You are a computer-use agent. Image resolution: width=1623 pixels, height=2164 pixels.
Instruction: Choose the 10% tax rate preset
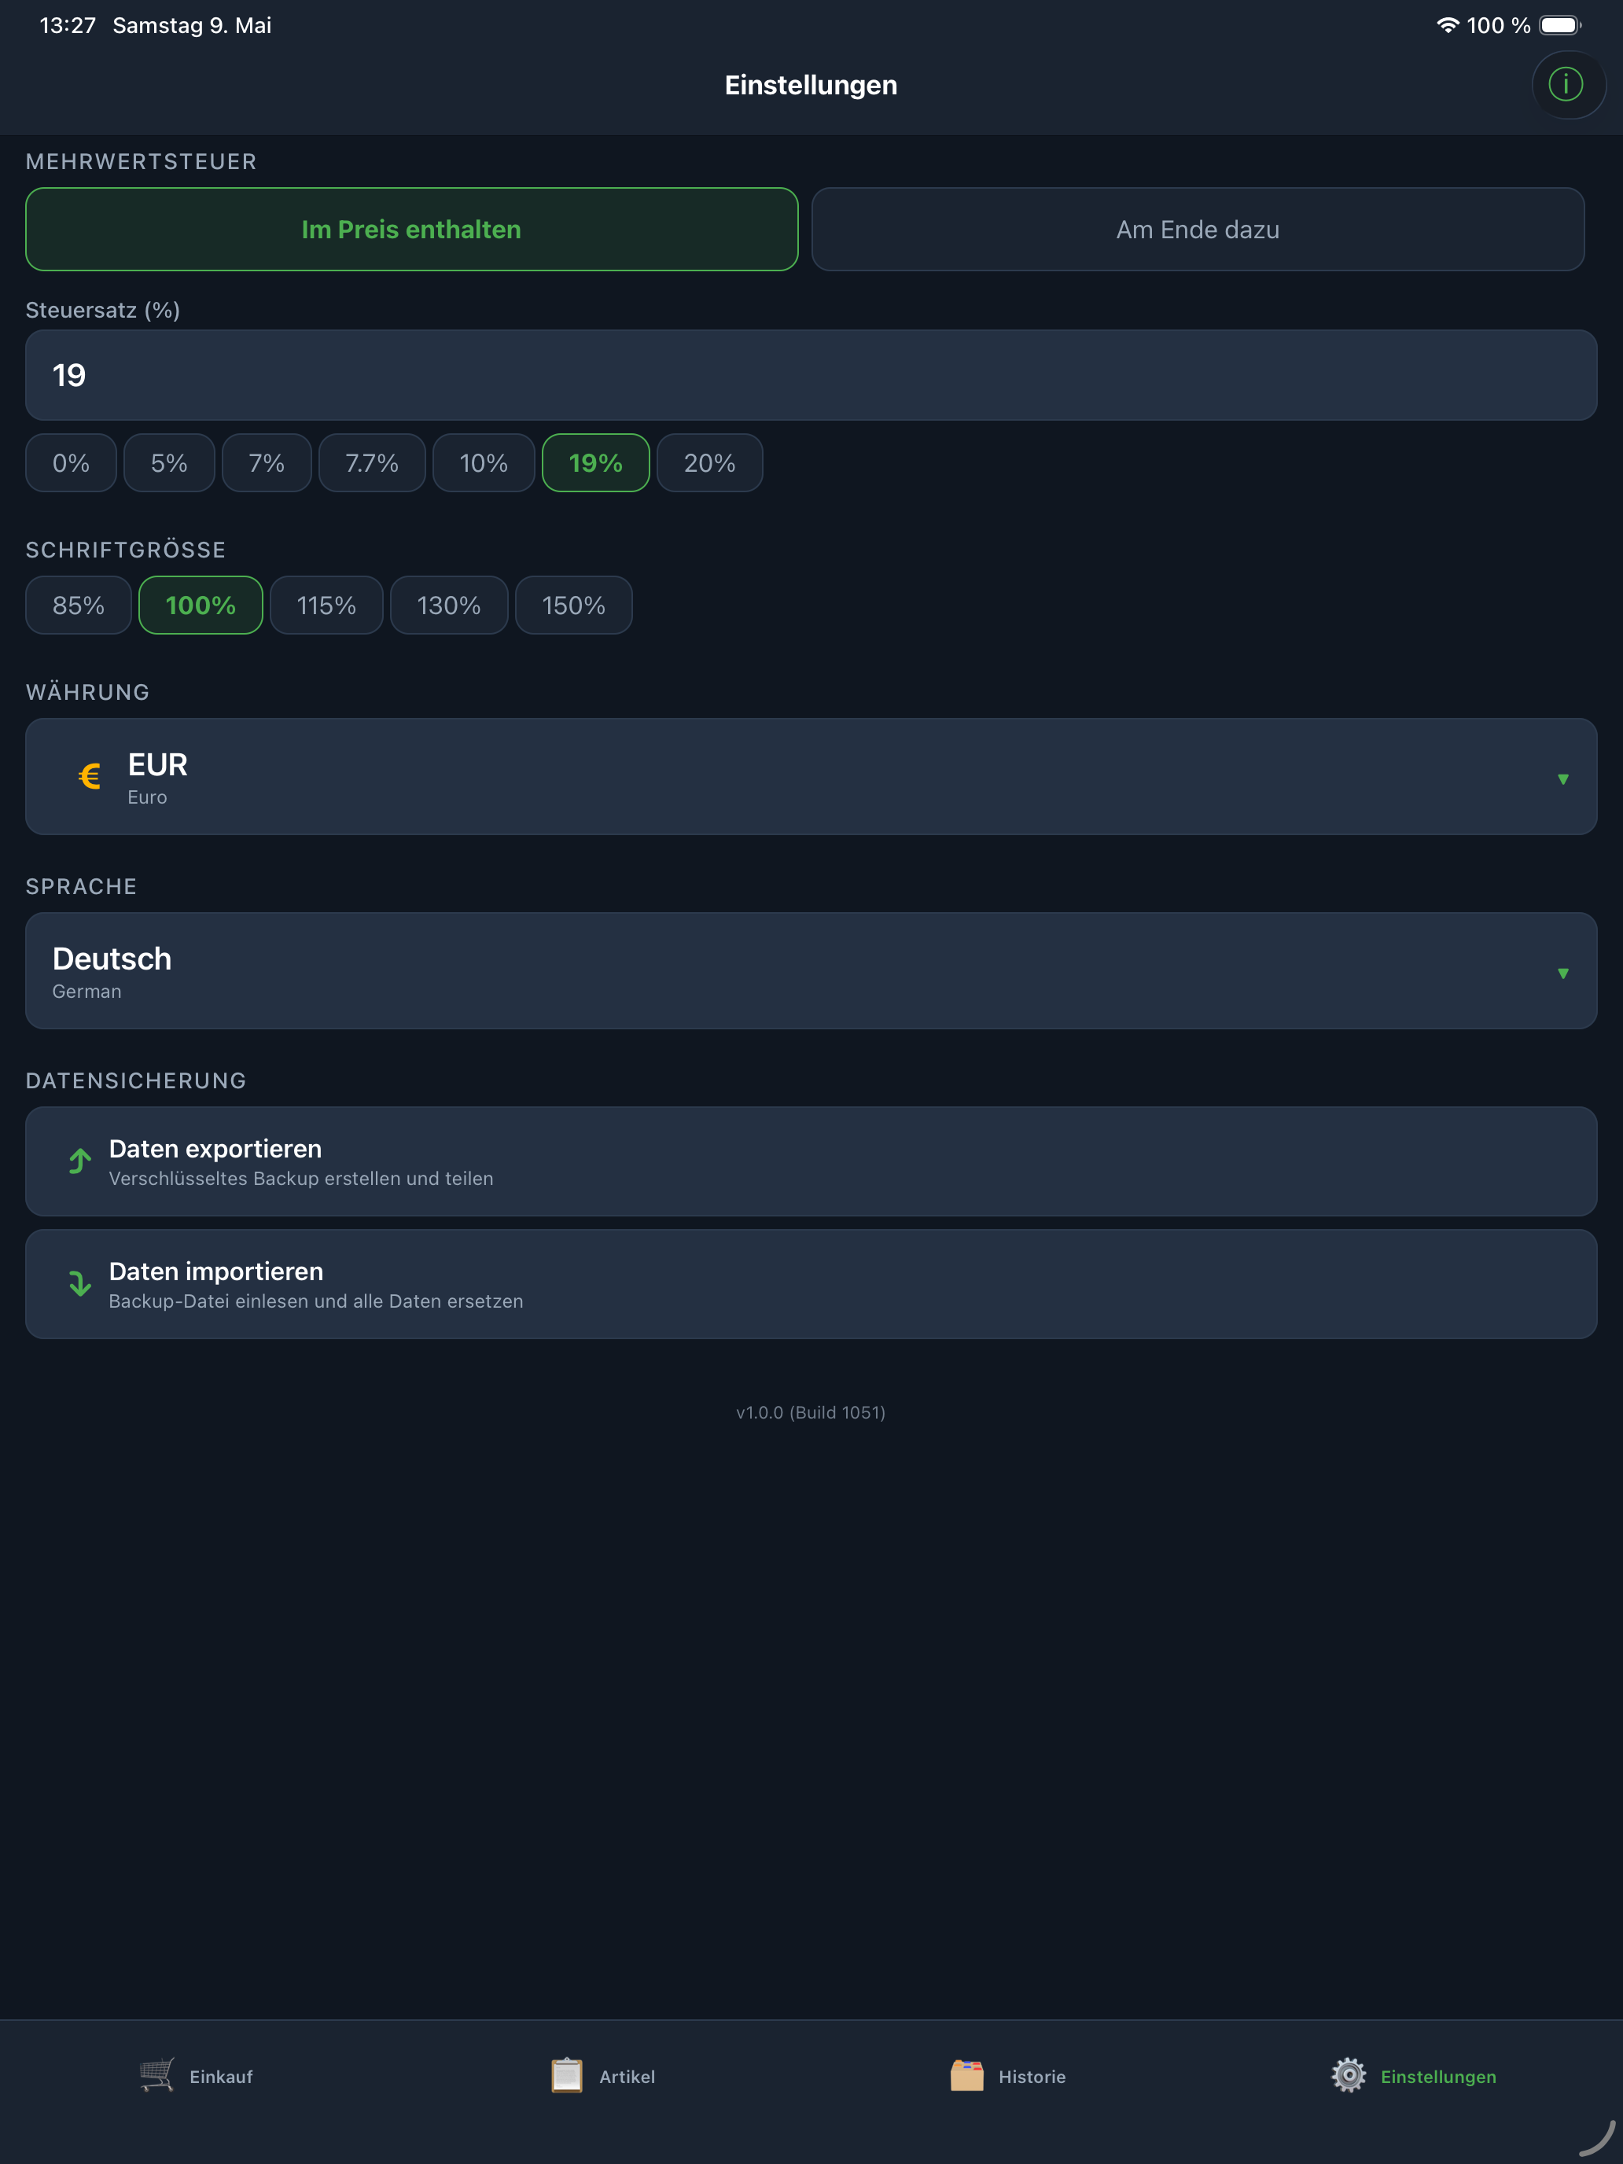[x=484, y=462]
